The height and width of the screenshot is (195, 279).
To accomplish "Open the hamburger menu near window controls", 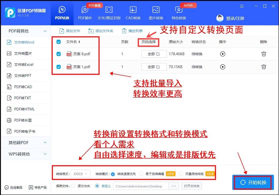I will pos(241,6).
